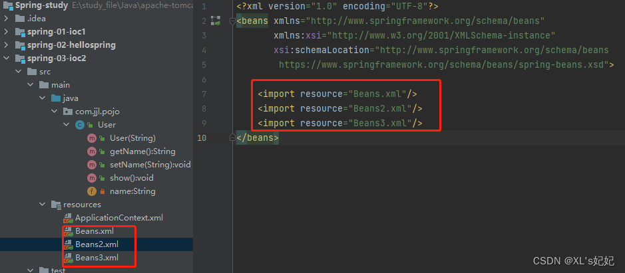Screen dimensions: 625x273
Task: Collapse the spring-03-ioc2 module chevron
Action: [6, 58]
